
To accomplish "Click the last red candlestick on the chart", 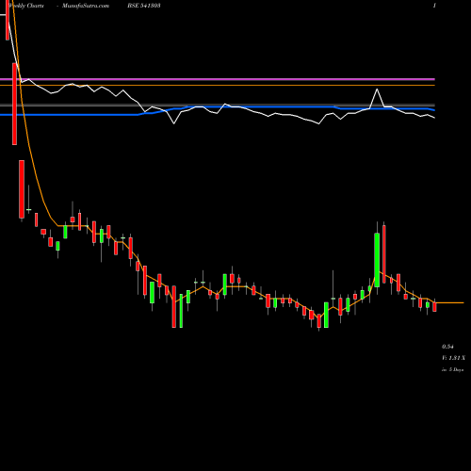I will (434, 306).
